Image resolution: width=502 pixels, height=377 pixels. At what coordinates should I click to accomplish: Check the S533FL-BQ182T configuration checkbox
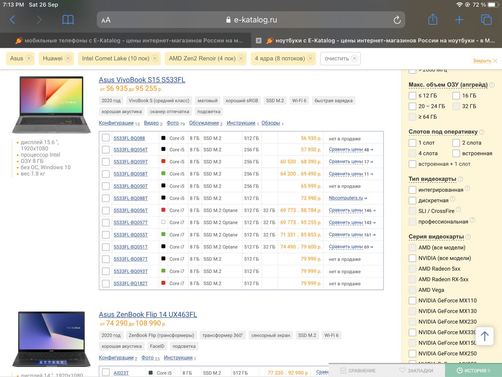(106, 283)
